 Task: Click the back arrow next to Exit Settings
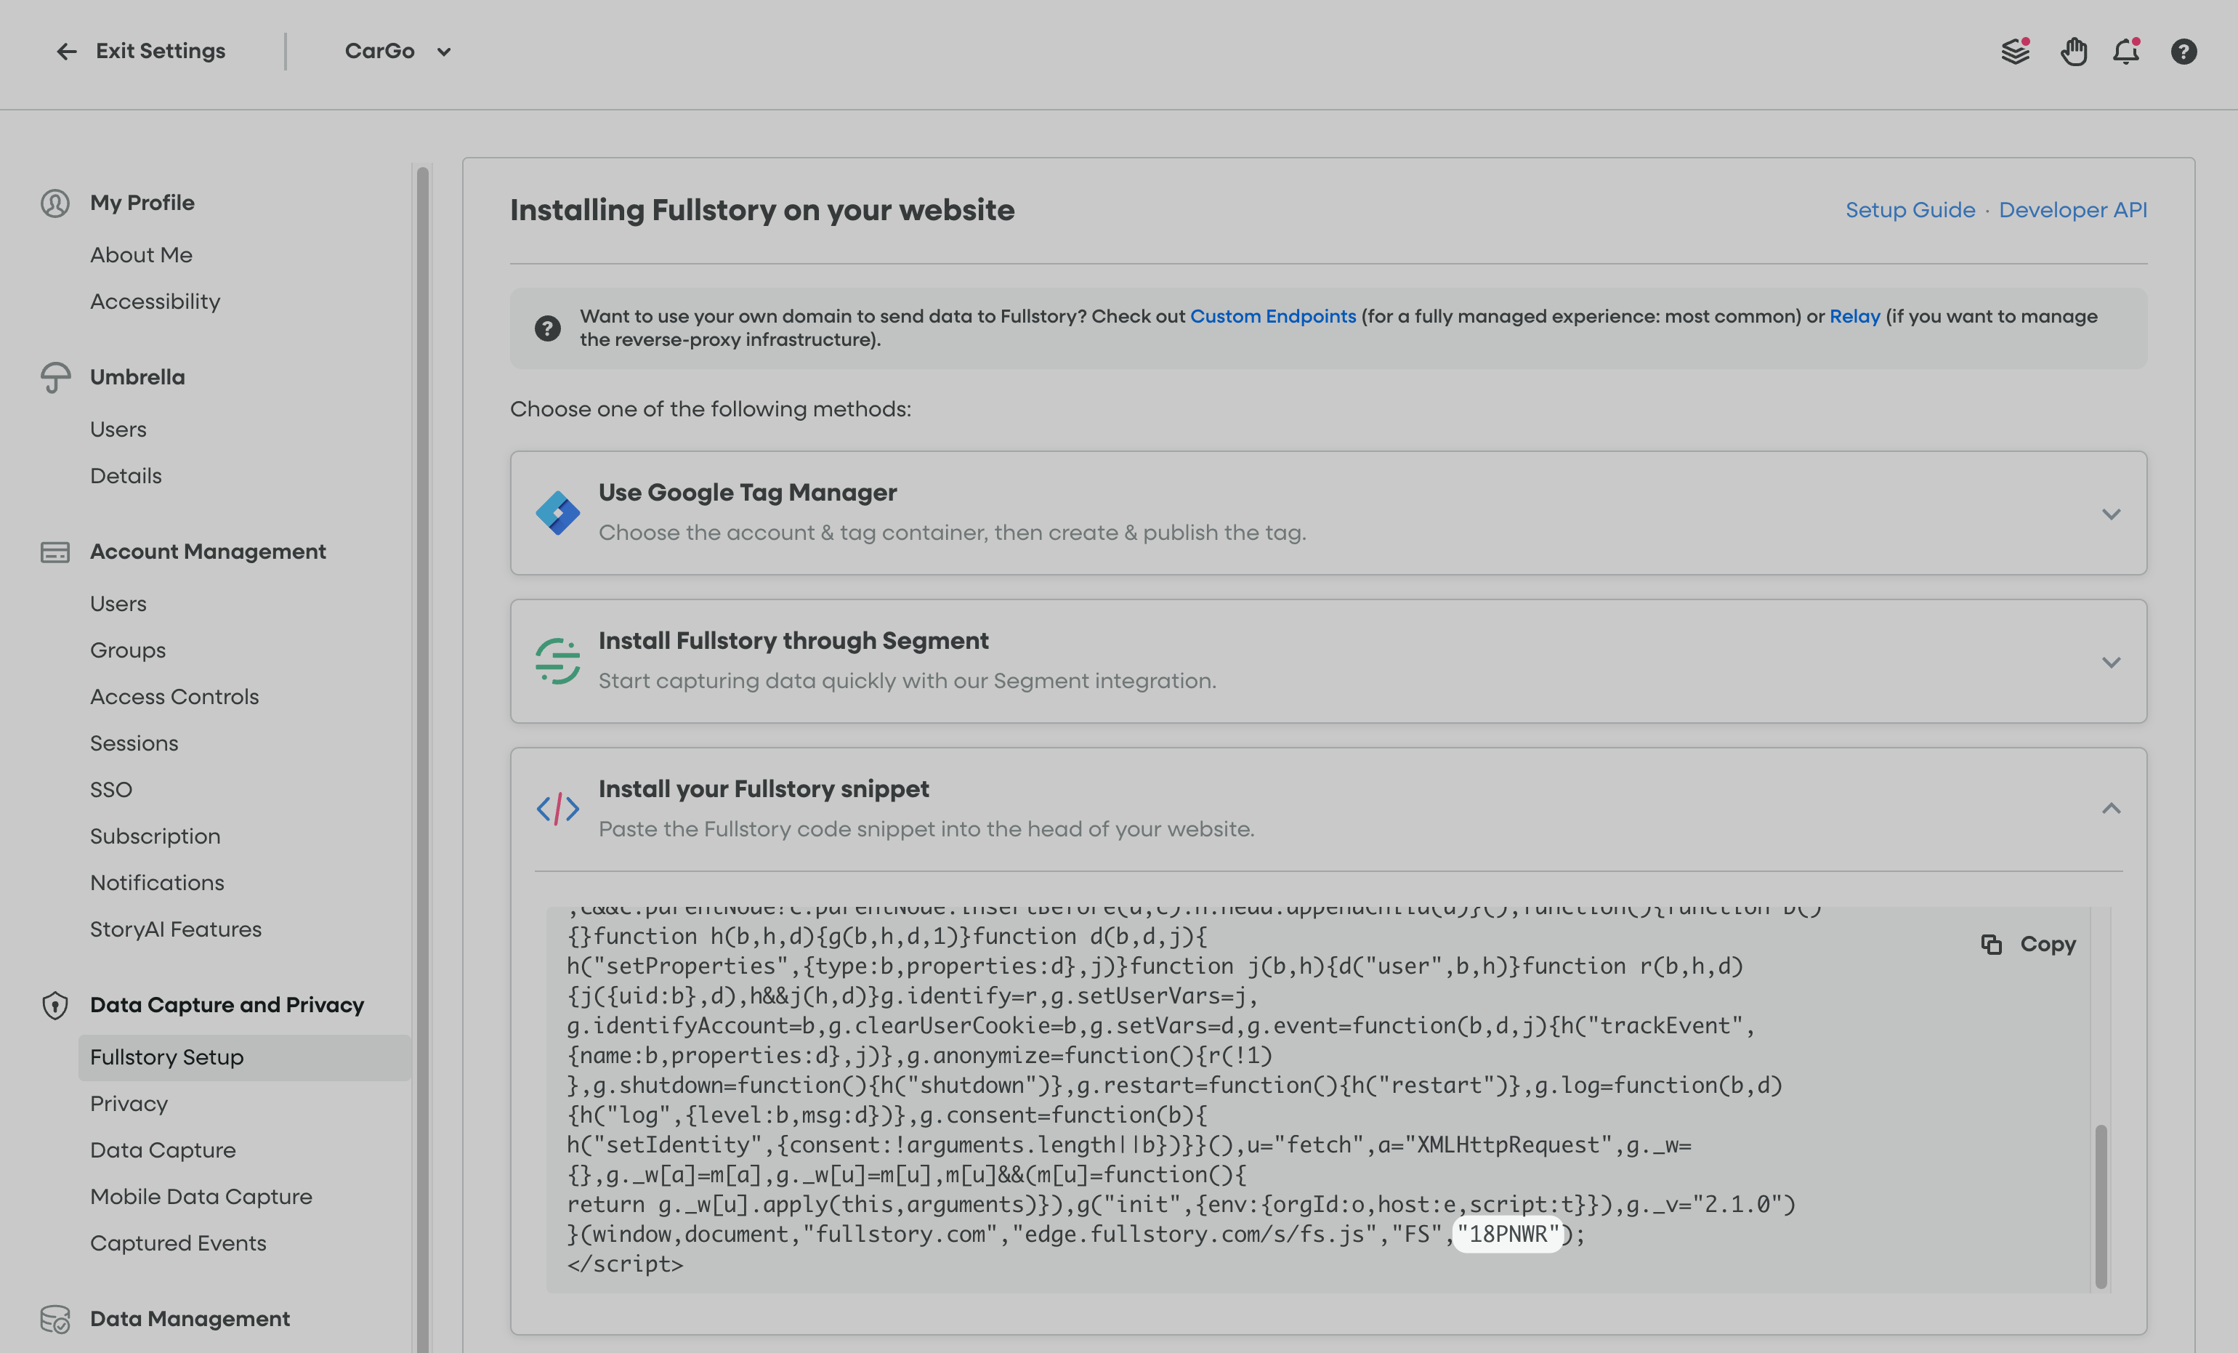point(66,52)
